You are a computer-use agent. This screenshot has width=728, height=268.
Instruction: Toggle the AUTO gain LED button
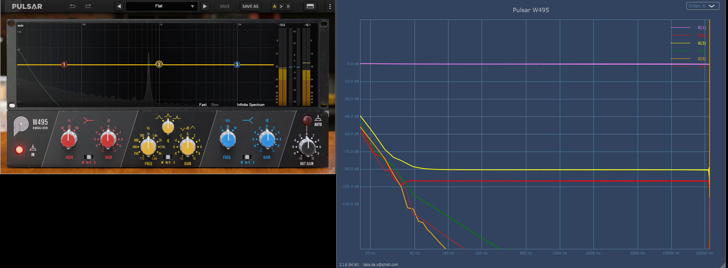[307, 119]
